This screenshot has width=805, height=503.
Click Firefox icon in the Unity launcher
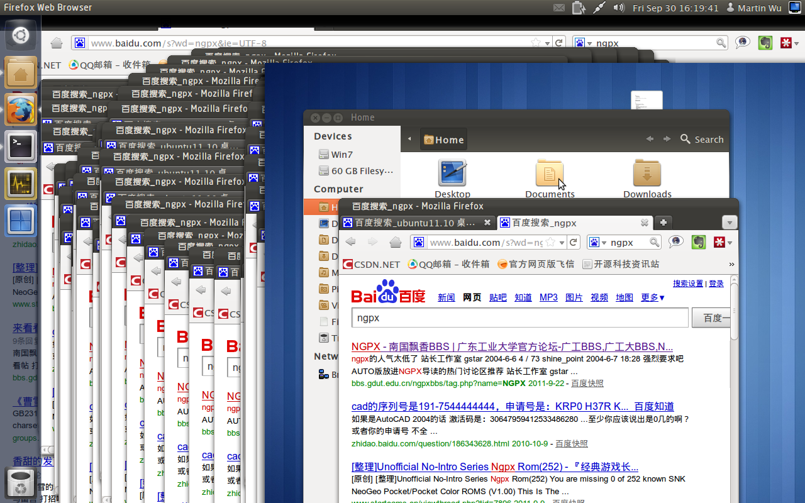21,109
